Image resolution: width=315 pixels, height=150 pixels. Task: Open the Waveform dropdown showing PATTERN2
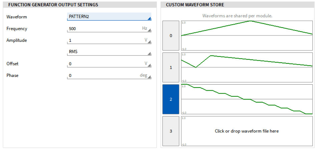109,17
